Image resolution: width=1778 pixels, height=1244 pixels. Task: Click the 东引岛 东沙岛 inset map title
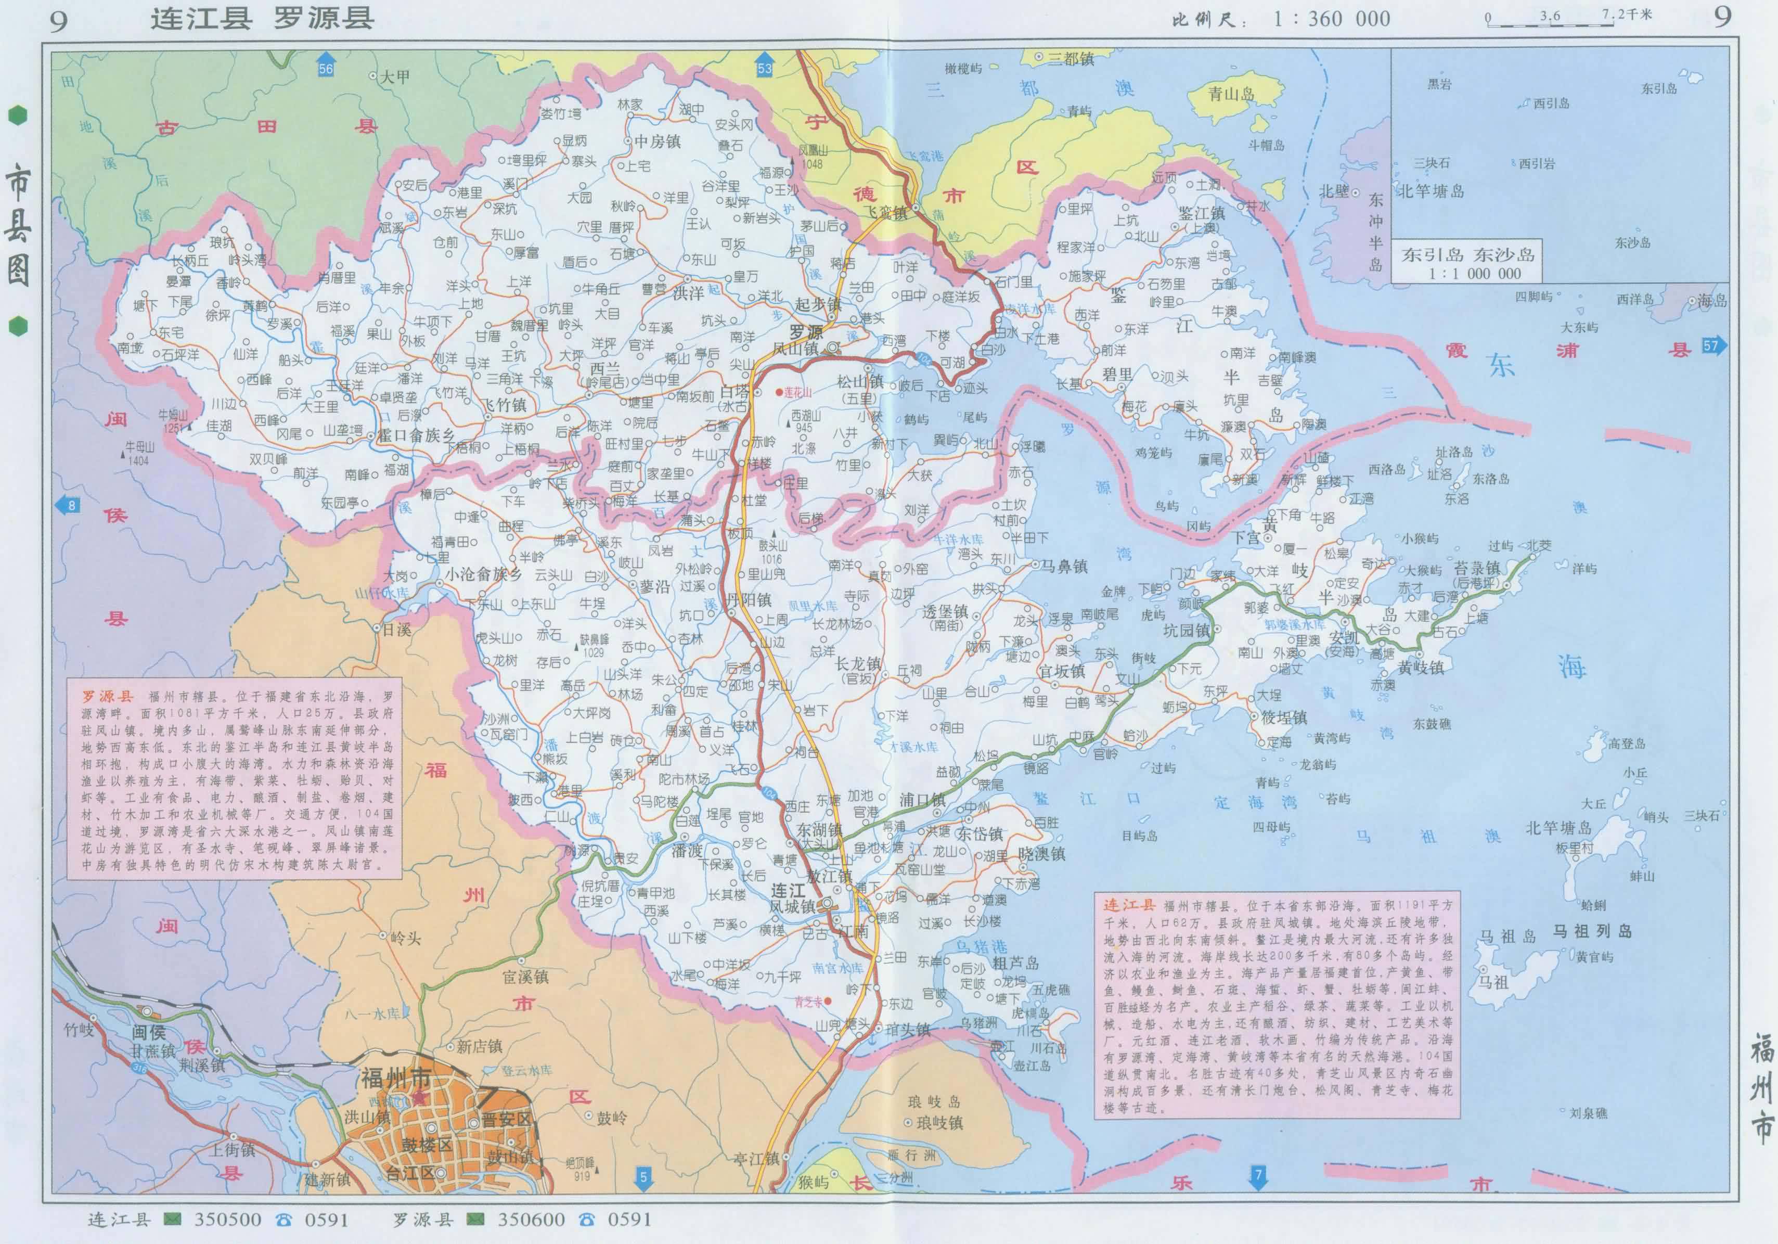tap(1467, 263)
